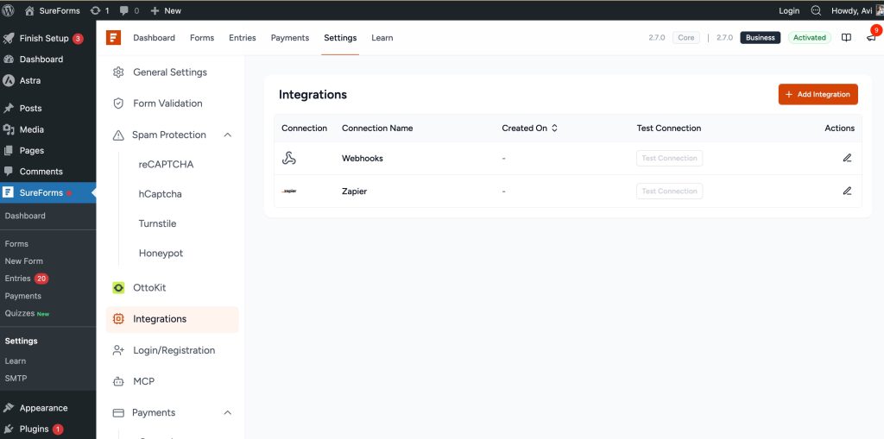Open New Form in WP submenu
The height and width of the screenshot is (439, 884).
coord(23,261)
